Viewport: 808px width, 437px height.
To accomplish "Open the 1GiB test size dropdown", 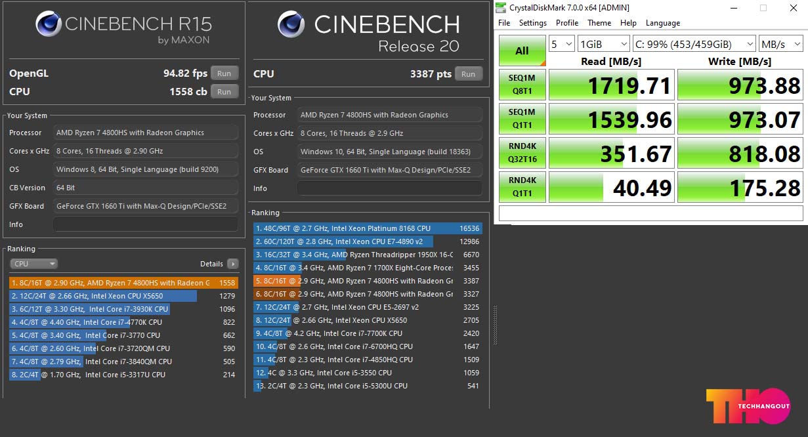I will (x=603, y=44).
